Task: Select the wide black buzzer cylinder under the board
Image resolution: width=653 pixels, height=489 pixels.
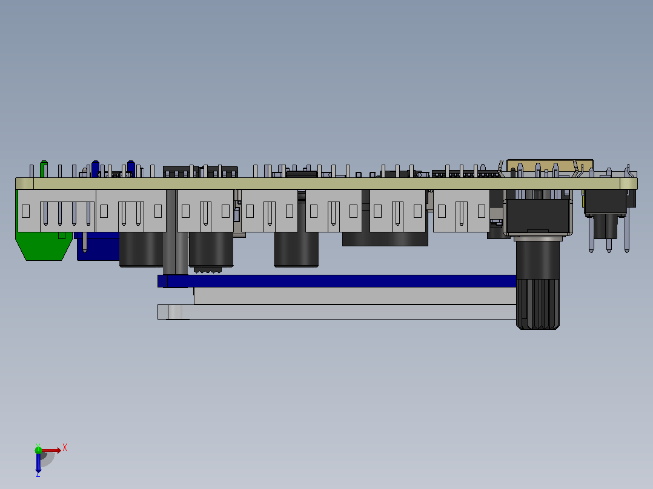Action: [x=385, y=239]
